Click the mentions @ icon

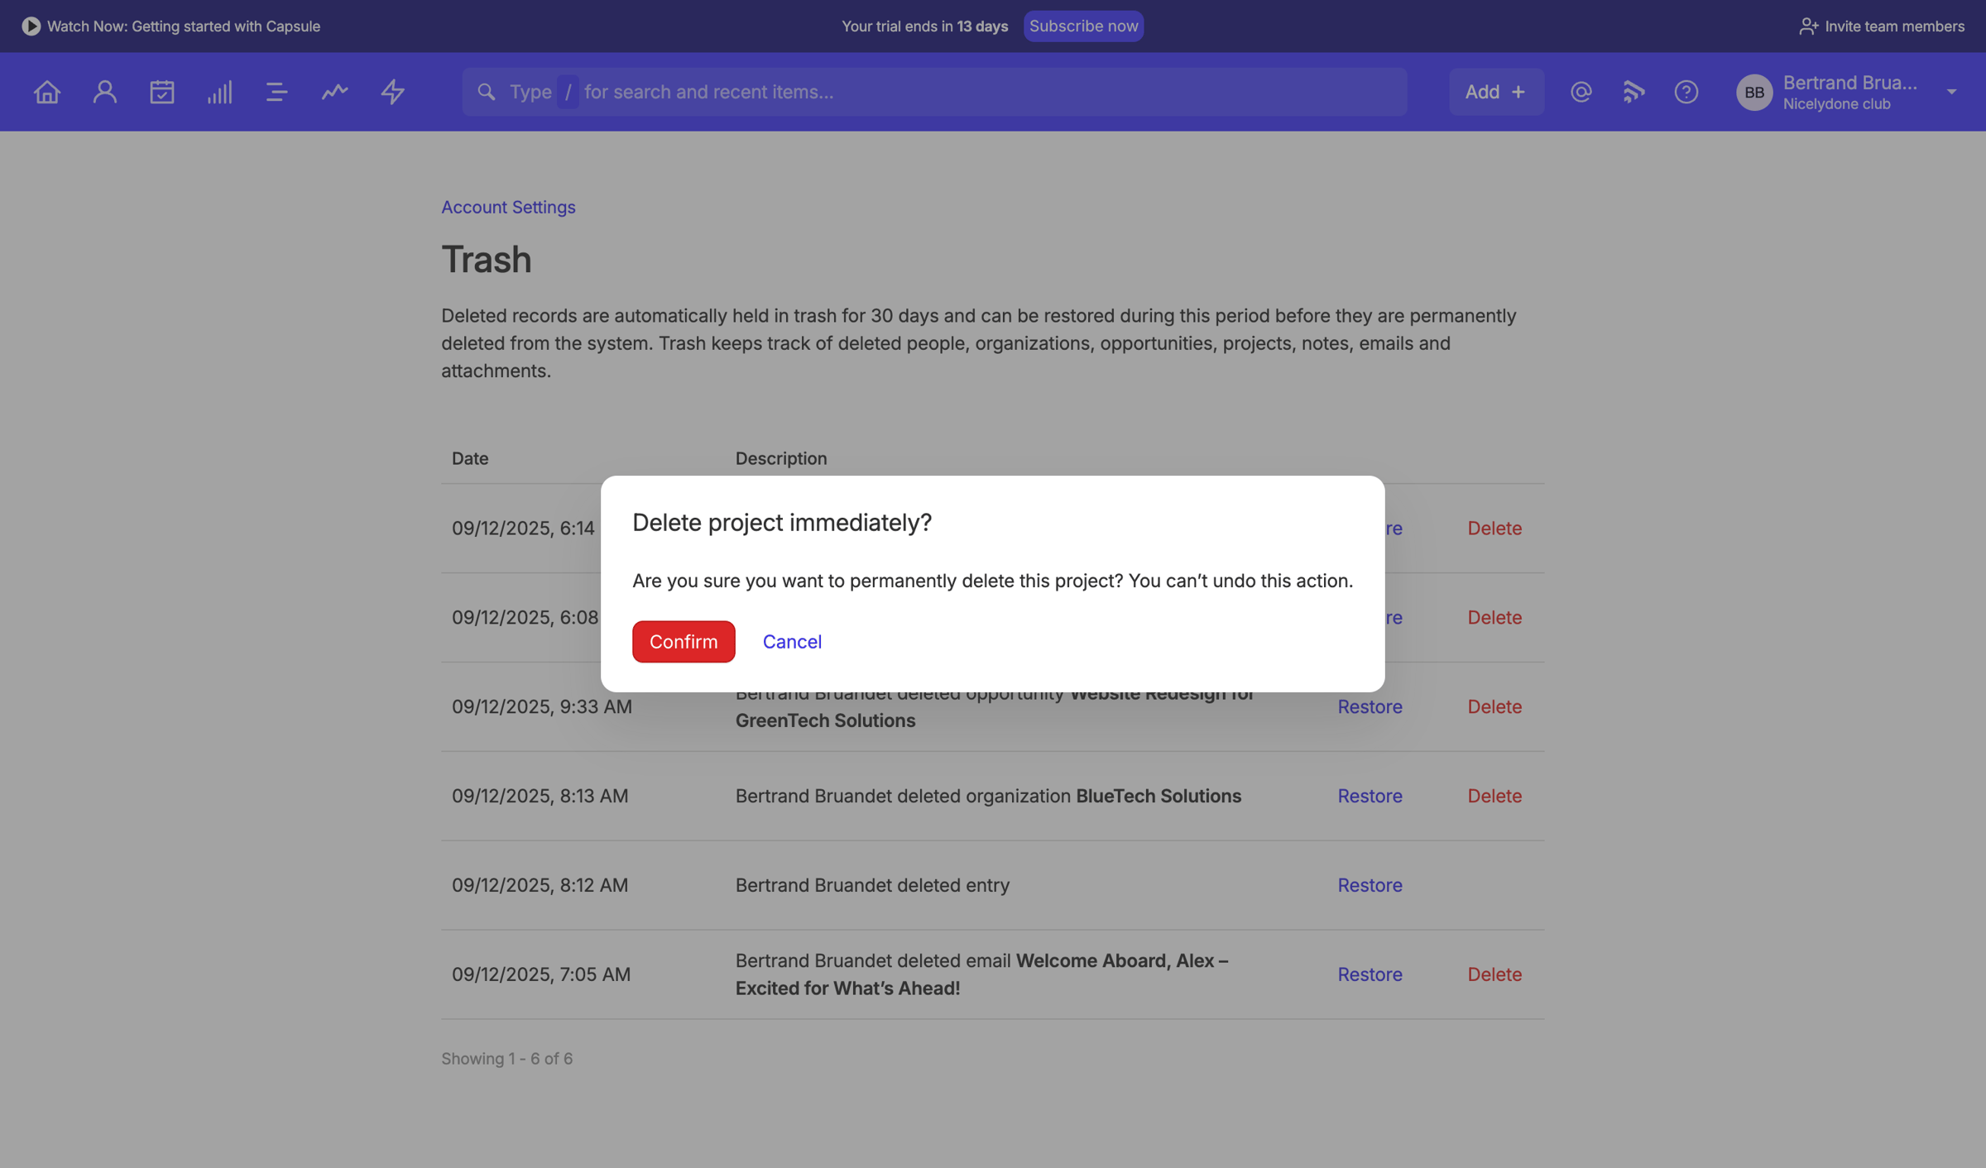click(1581, 92)
